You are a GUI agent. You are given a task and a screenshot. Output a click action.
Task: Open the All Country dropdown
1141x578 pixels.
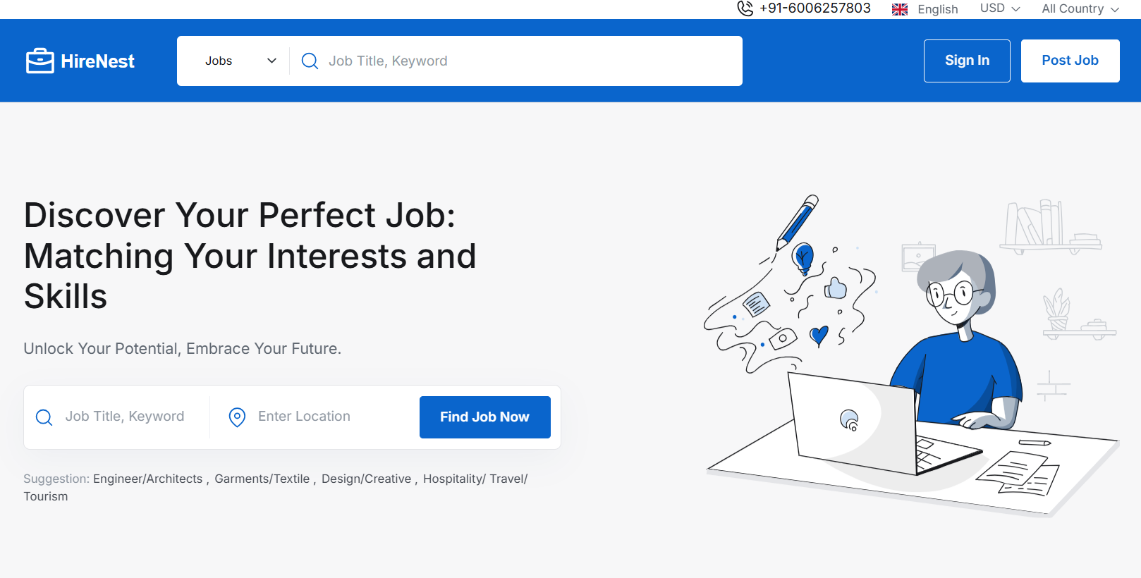coord(1079,8)
